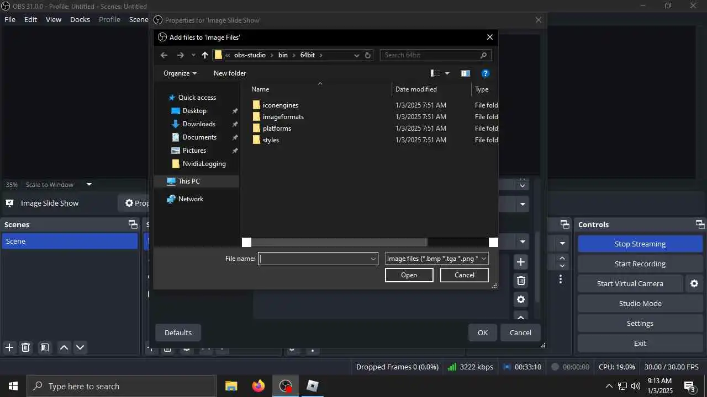Click the change view icon

coord(435,73)
